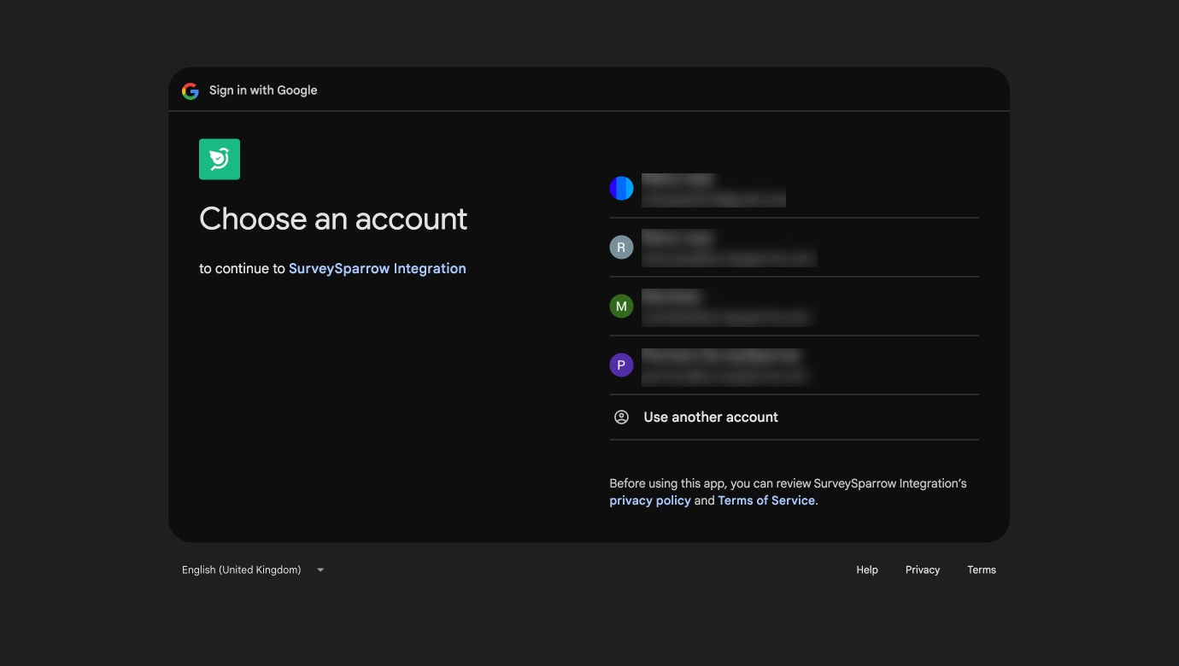Select Use another account
Viewport: 1179px width, 666px height.
(x=794, y=418)
